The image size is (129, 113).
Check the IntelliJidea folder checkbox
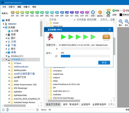47,95
